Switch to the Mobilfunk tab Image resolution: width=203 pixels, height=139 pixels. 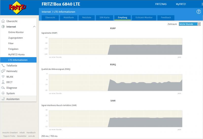pos(69,17)
